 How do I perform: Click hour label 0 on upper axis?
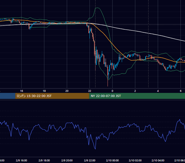[x=112, y=91]
